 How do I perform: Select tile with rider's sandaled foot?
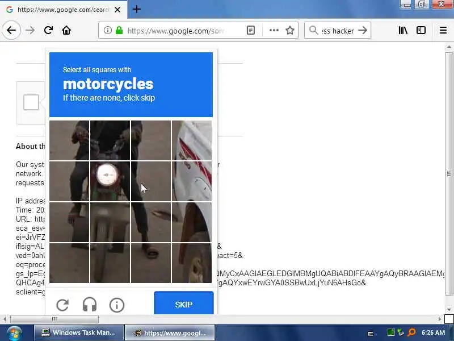click(151, 263)
